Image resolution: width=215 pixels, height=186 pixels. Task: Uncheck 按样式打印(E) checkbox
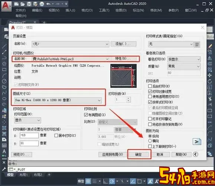click(x=150, y=102)
